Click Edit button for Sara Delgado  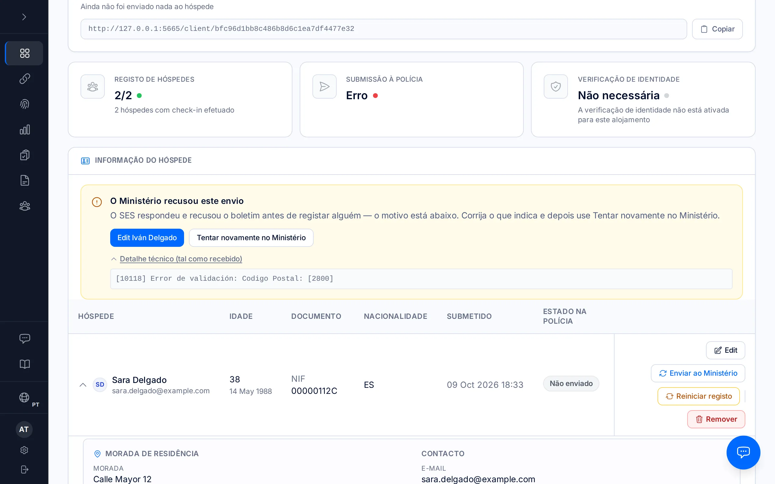[725, 350]
